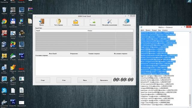Viewport: 192px width, 108px height.
Task: Click the send status log scrollbar
Action: tap(132, 66)
